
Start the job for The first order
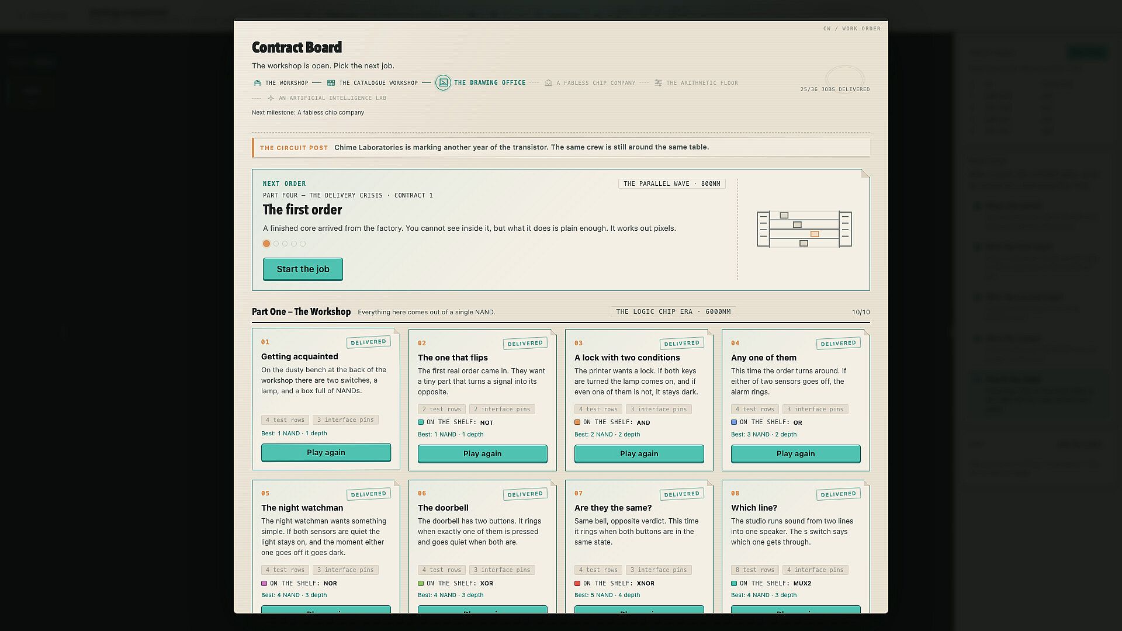click(303, 269)
